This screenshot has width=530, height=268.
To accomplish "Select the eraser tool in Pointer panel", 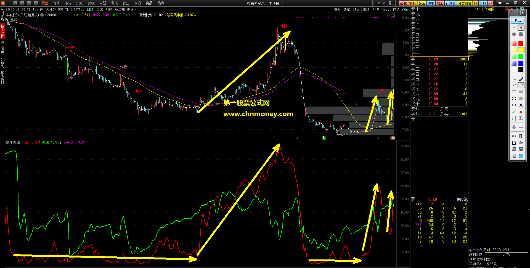I will [521, 79].
